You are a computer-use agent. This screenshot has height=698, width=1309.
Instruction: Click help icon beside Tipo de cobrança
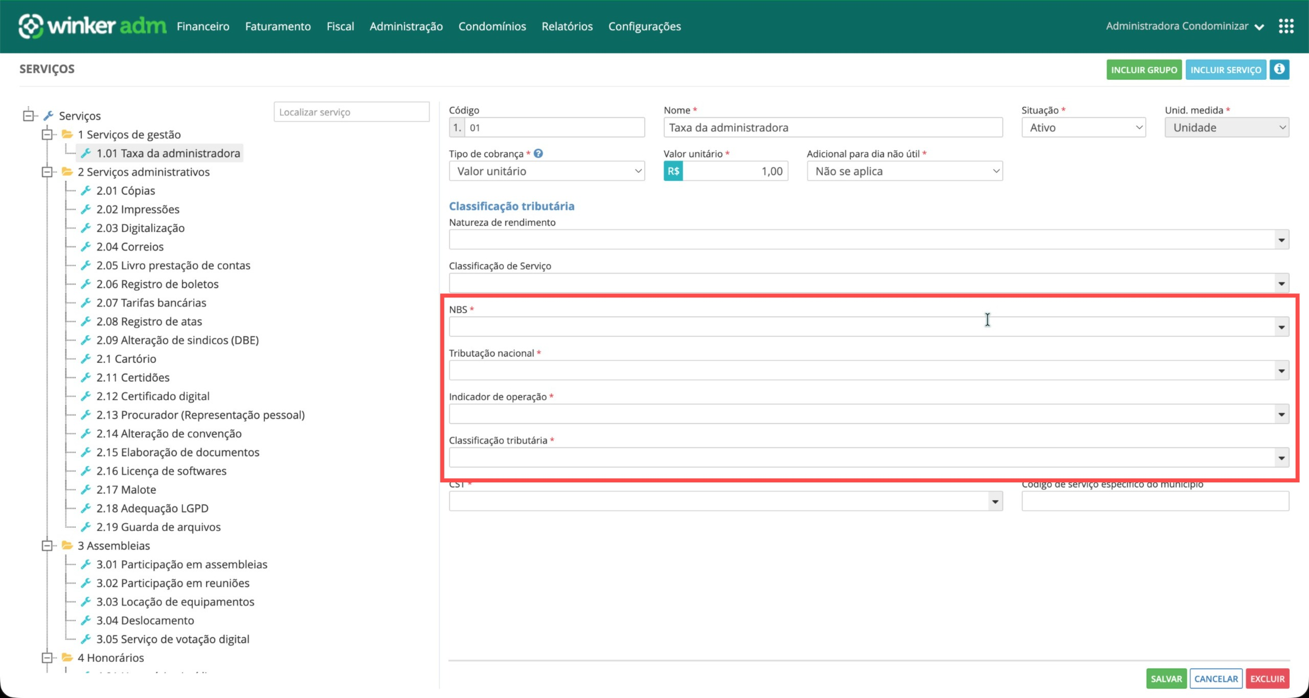(x=538, y=153)
